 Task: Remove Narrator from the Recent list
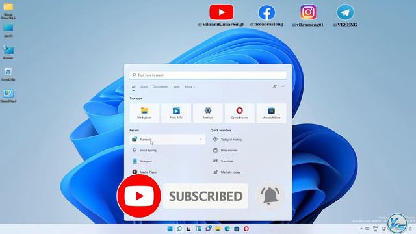click(201, 139)
